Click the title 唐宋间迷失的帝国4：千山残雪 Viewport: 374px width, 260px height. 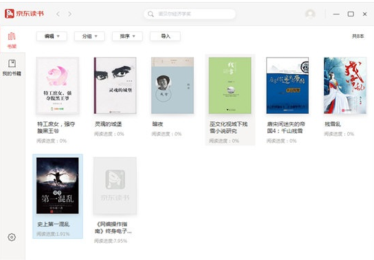click(286, 128)
